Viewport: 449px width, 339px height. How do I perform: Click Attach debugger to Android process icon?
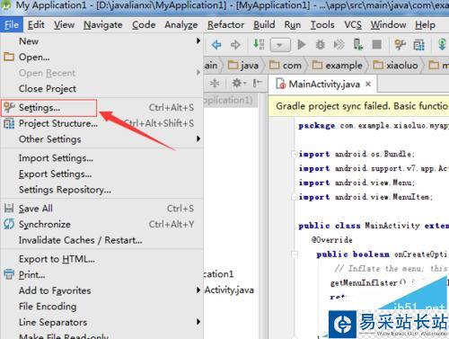coord(358,44)
